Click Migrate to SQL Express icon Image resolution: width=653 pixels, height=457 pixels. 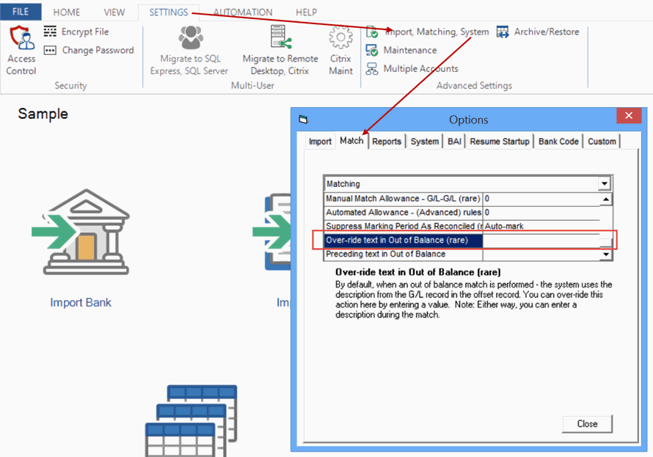190,37
